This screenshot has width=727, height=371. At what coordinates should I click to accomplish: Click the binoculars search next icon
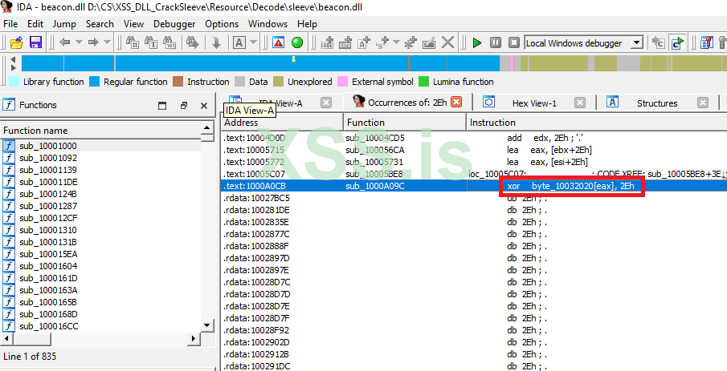[x=193, y=43]
